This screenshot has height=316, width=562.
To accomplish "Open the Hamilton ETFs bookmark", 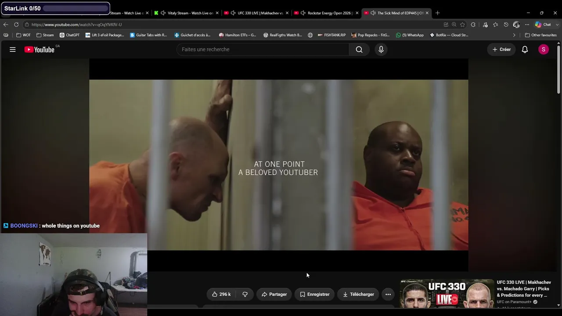I will coord(238,35).
